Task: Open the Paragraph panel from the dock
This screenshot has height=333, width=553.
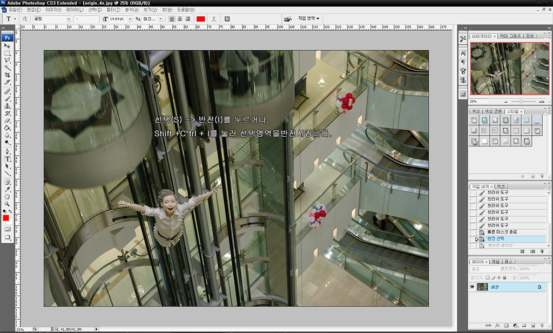Action: 463,62
